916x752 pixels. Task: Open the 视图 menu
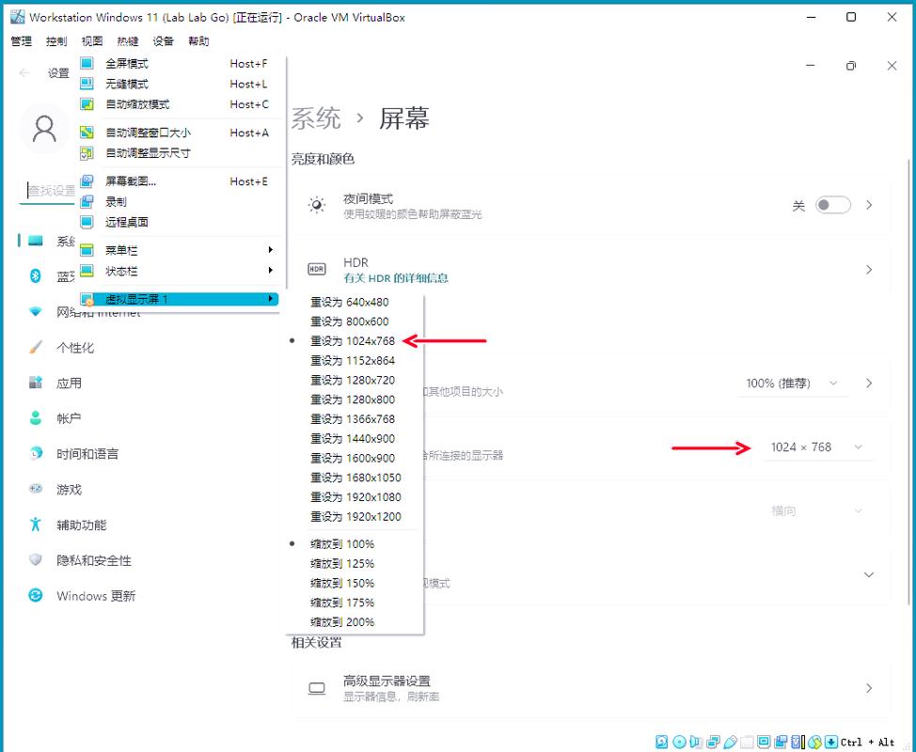[x=92, y=40]
